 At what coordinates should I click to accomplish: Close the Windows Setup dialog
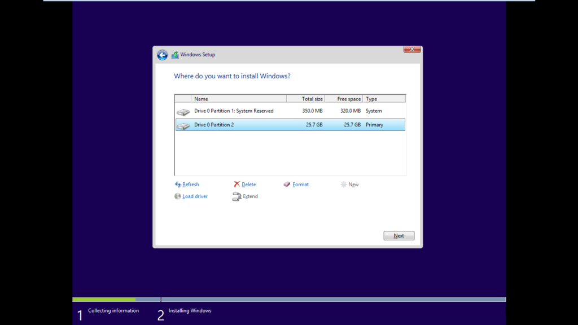(x=412, y=50)
